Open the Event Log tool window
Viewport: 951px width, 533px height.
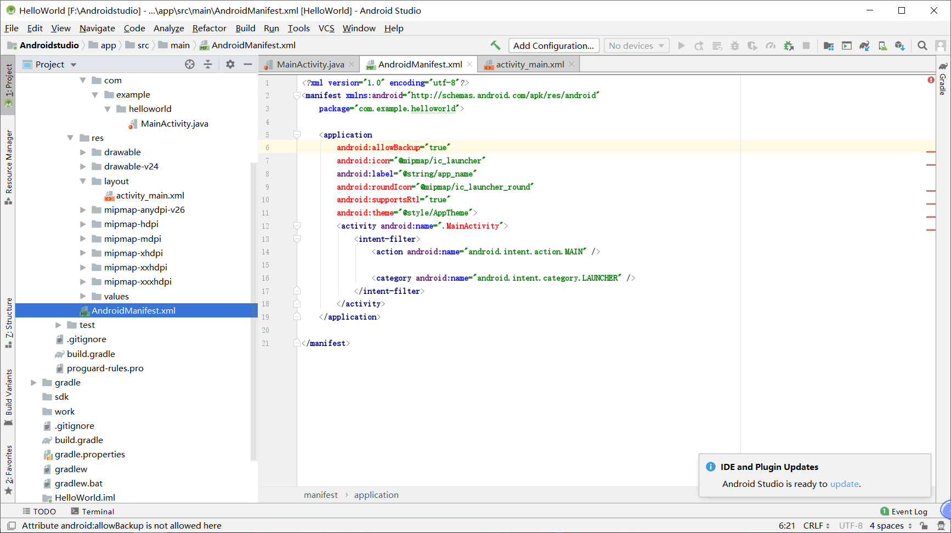pos(904,511)
